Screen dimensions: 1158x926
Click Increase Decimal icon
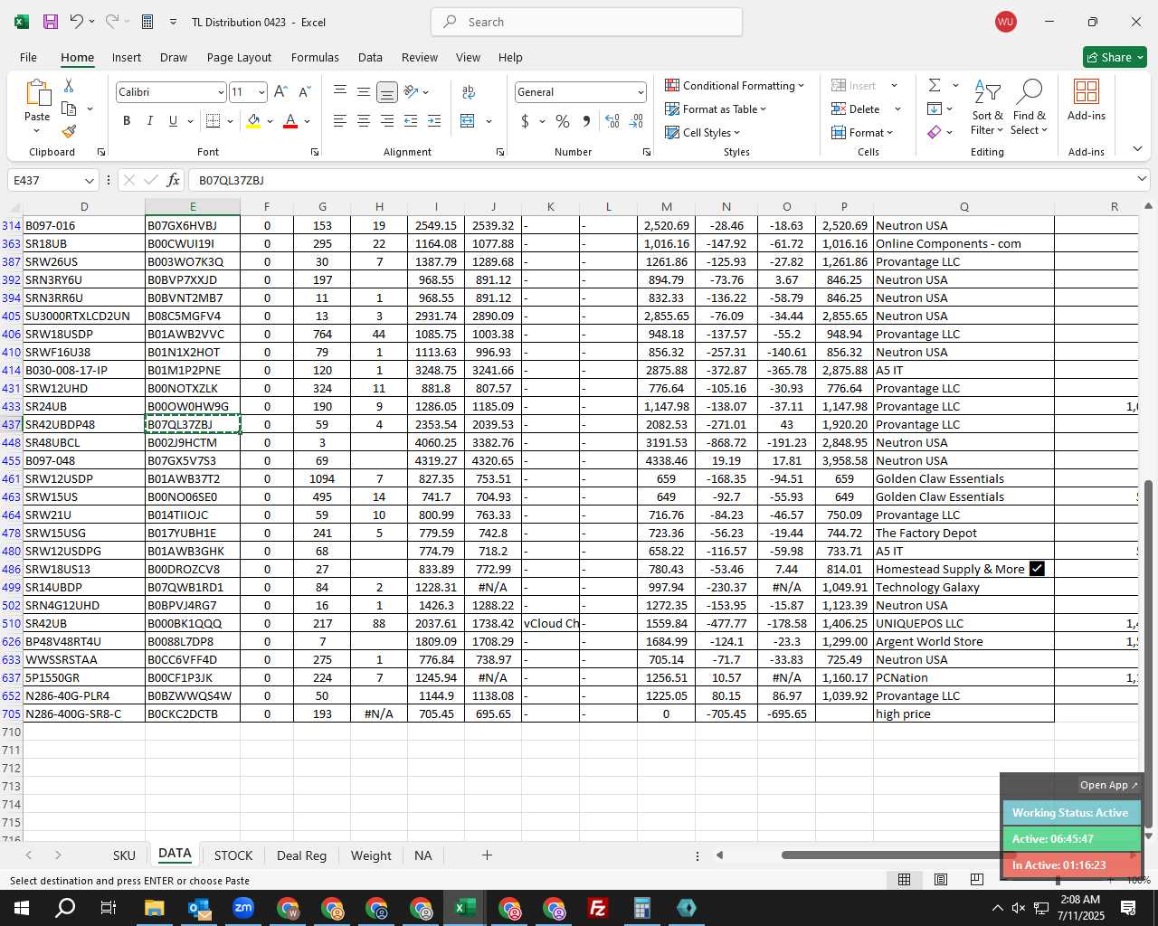tap(612, 120)
